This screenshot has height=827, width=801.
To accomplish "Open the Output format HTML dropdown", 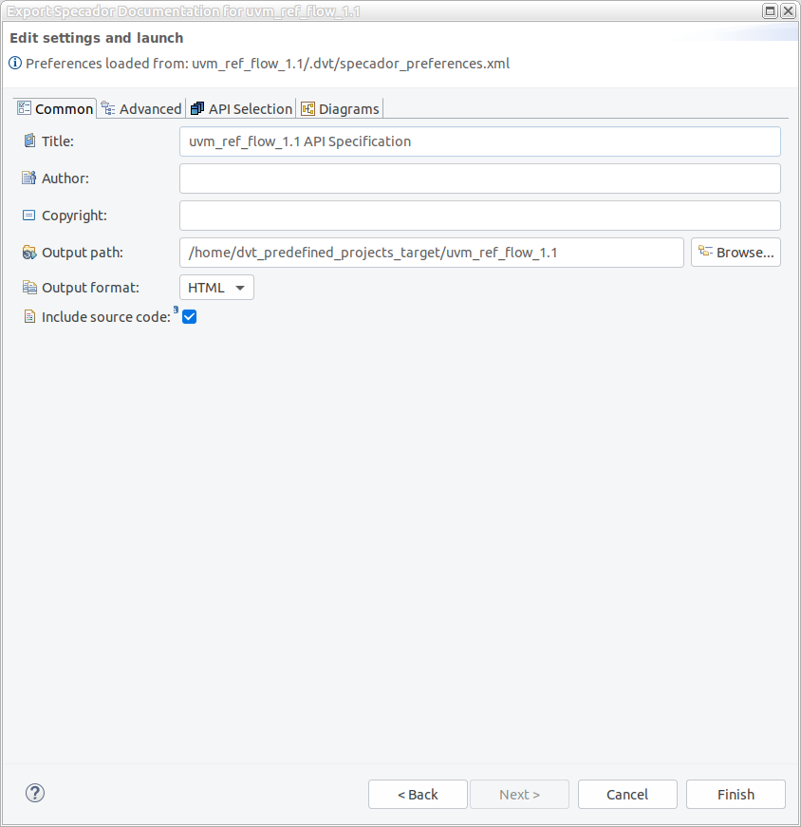I will (x=216, y=288).
